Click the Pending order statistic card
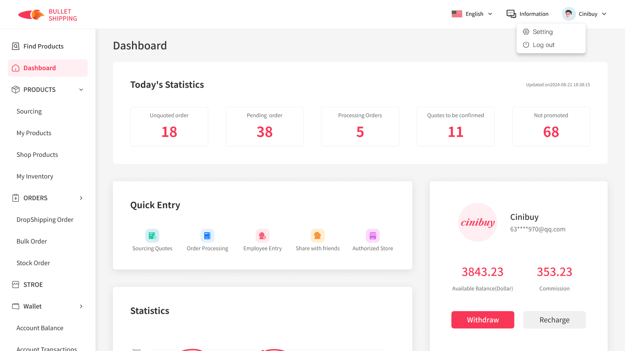 tap(264, 127)
